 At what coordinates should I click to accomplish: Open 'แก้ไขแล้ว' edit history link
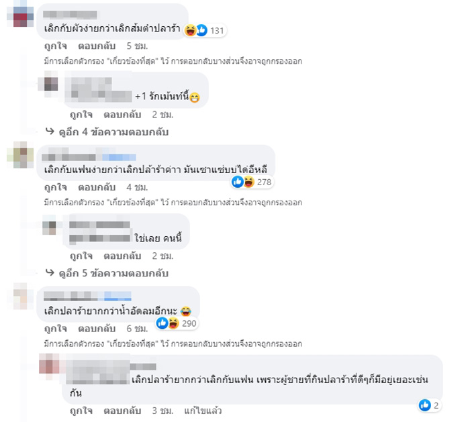point(203,411)
